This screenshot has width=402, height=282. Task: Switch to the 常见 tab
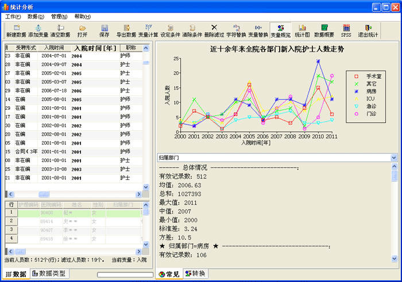tap(169, 274)
